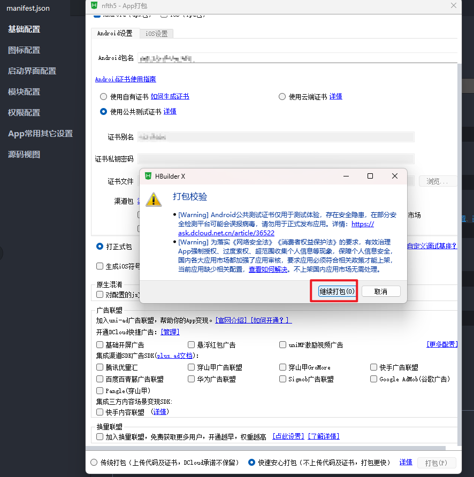Open 源码视图 in manifest sidebar

24,155
